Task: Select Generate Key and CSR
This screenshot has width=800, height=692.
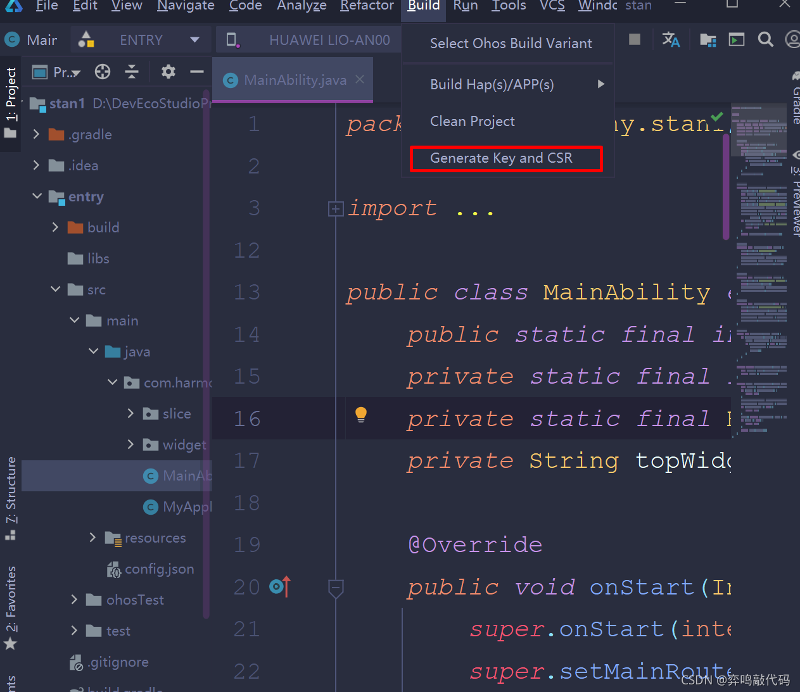Action: pyautogui.click(x=506, y=158)
